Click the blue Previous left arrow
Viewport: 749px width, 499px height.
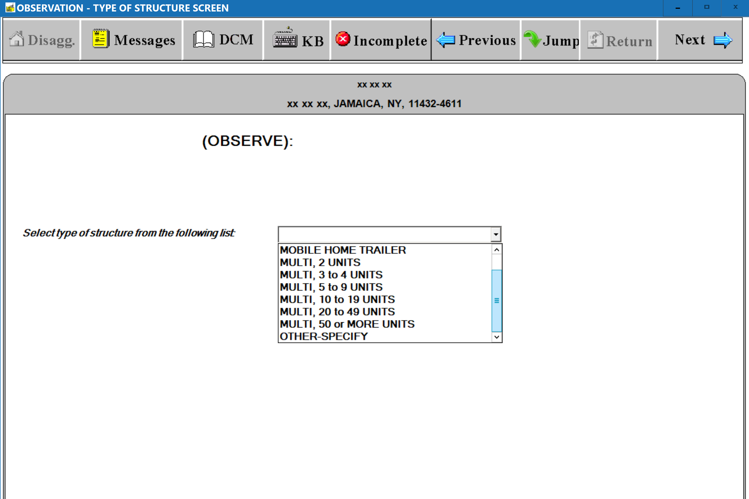(445, 40)
